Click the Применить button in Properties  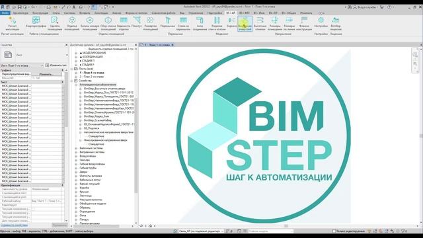tap(59, 225)
